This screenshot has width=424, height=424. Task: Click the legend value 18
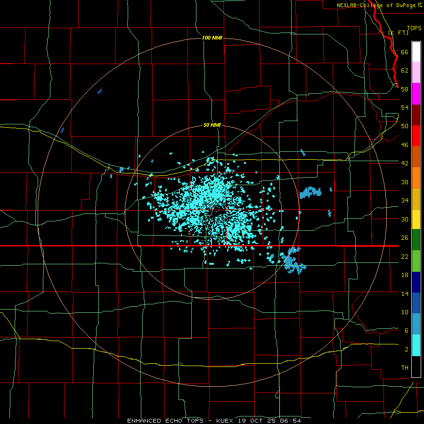405,275
